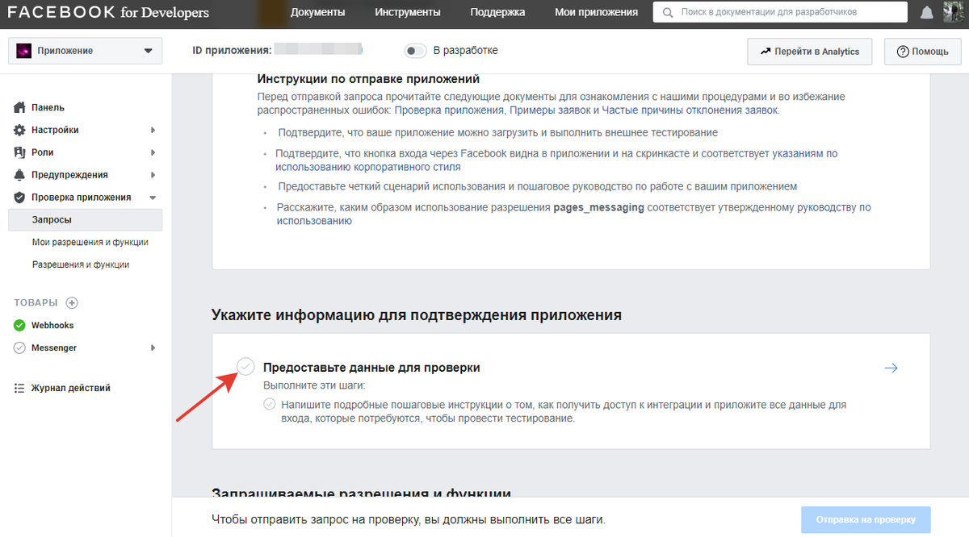Click the Роли icon in sidebar
Viewport: 969px width, 537px height.
click(x=20, y=152)
